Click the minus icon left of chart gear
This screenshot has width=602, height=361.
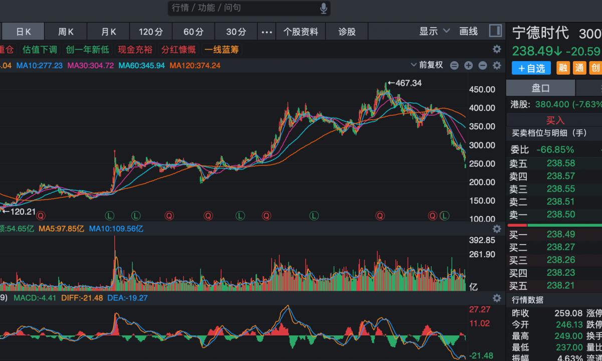pyautogui.click(x=483, y=65)
